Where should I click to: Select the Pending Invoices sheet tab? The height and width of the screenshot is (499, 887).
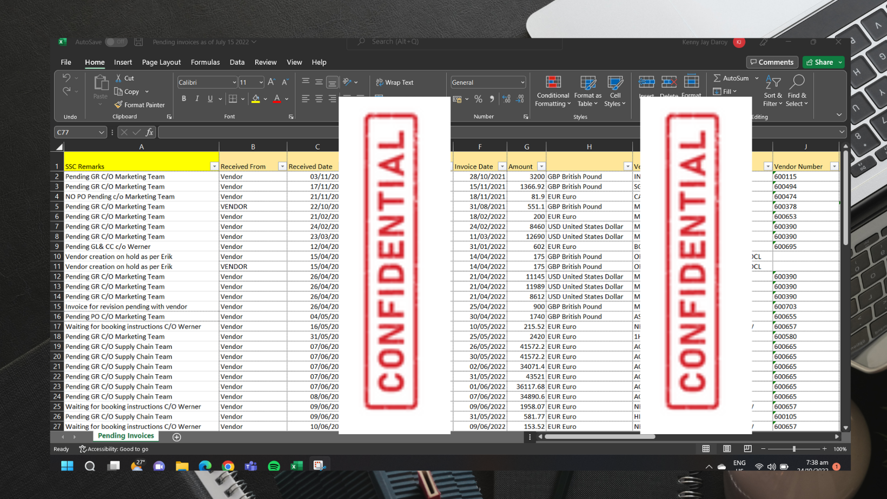(x=126, y=436)
